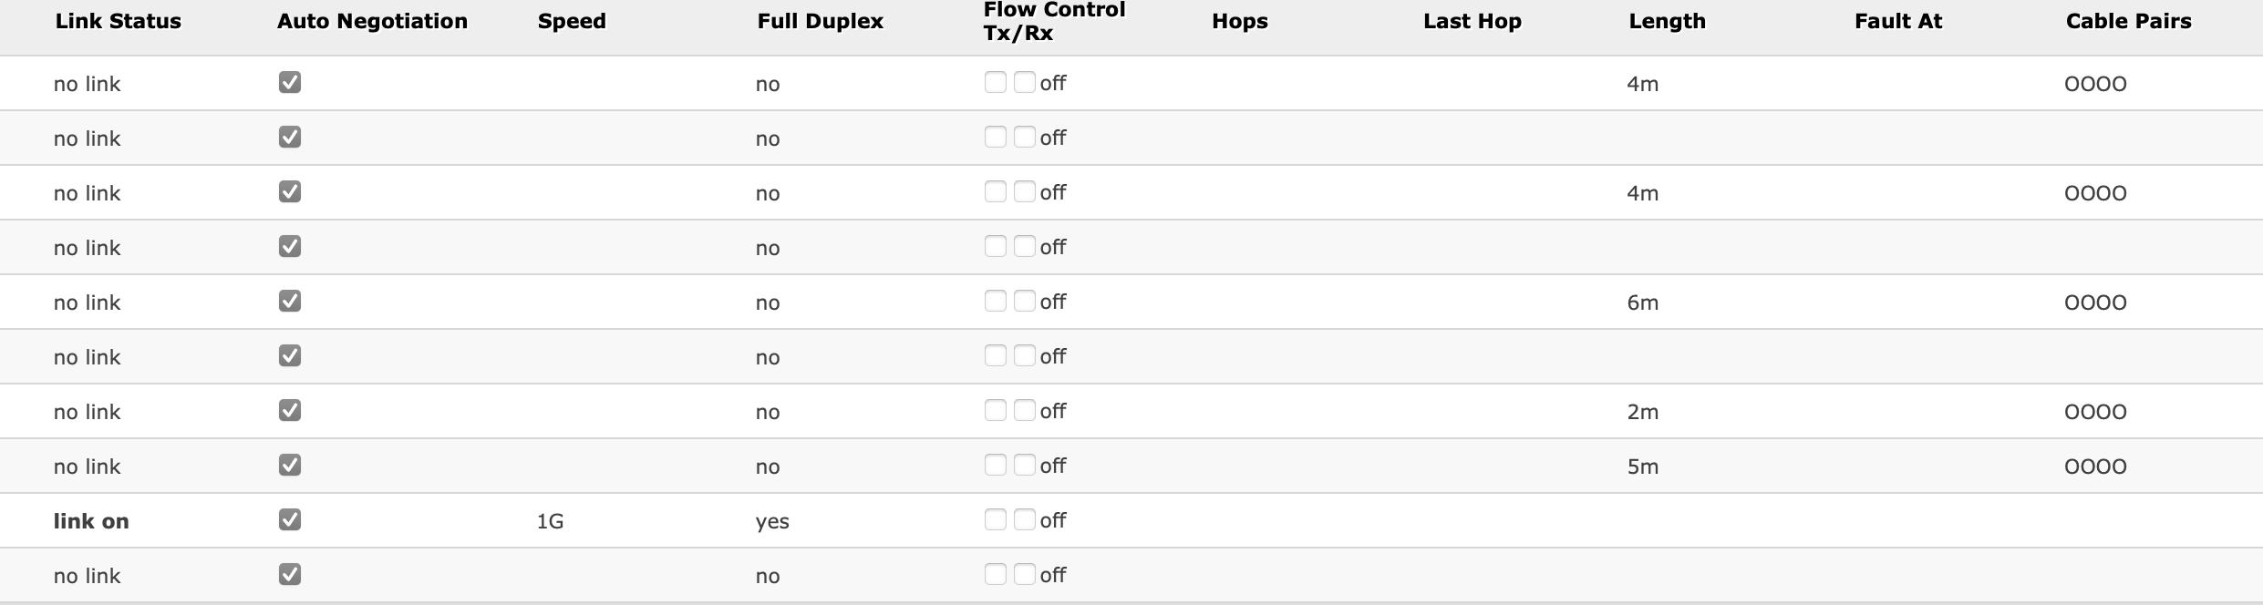
Task: Click the Flow Control Tx/Rx header
Action: pos(1054,21)
